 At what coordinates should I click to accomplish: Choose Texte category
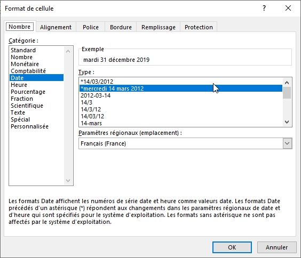pos(36,112)
